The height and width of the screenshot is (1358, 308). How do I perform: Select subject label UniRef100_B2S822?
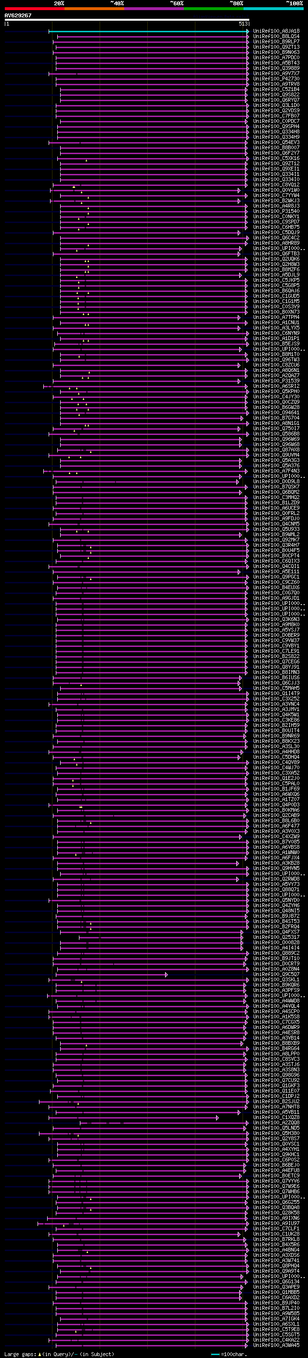coord(276,657)
